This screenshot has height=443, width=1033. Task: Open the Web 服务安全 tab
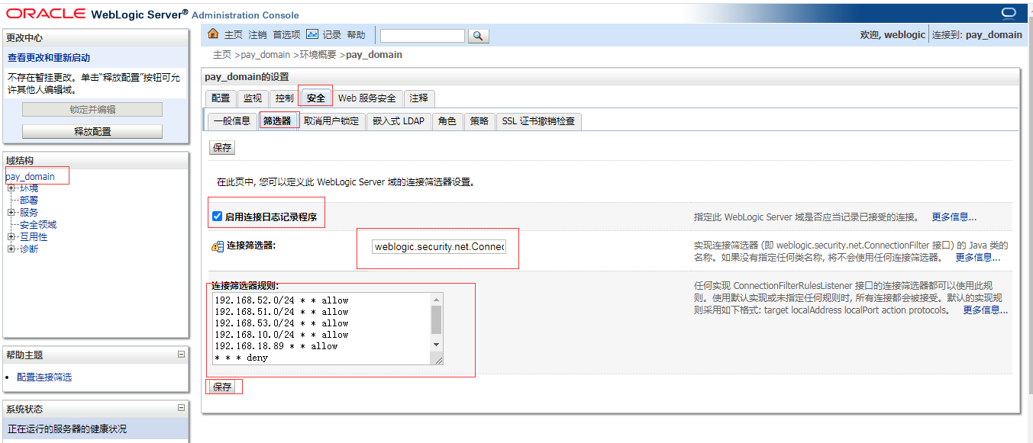(367, 98)
